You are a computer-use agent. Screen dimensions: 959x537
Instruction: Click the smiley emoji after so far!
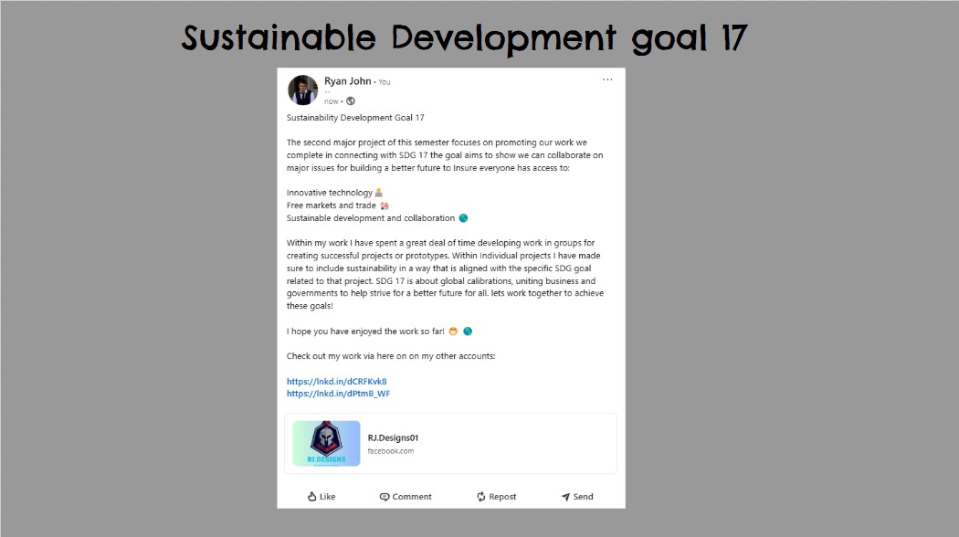[453, 332]
